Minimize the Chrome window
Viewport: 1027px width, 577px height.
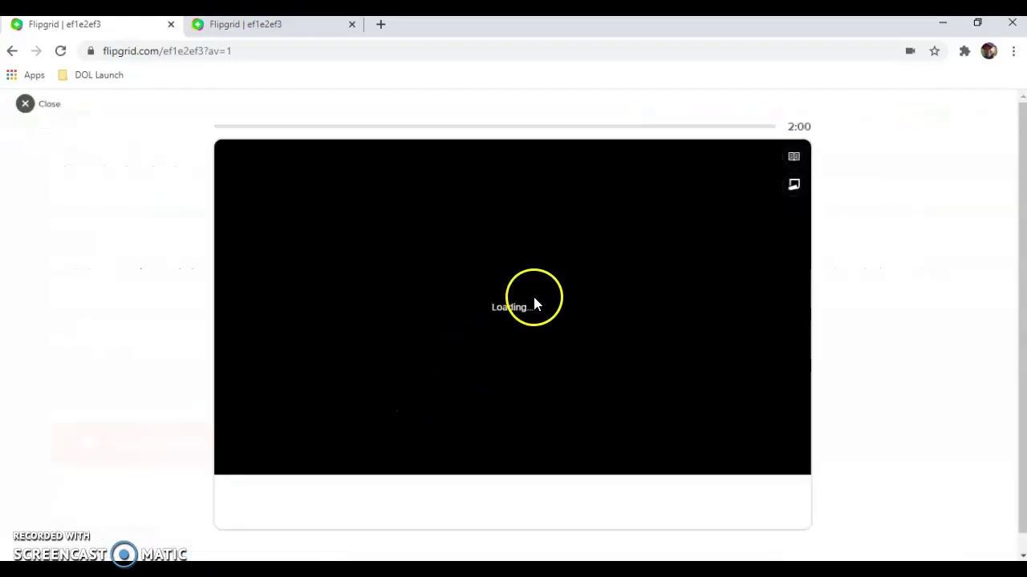(x=943, y=23)
